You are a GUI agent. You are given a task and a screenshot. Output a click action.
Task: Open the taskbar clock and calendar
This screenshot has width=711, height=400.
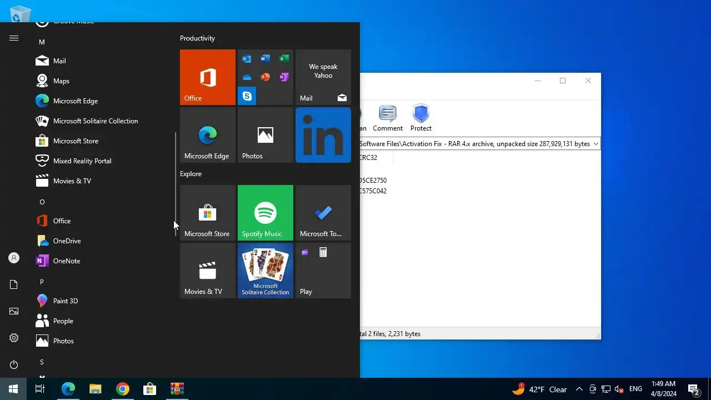pos(663,389)
